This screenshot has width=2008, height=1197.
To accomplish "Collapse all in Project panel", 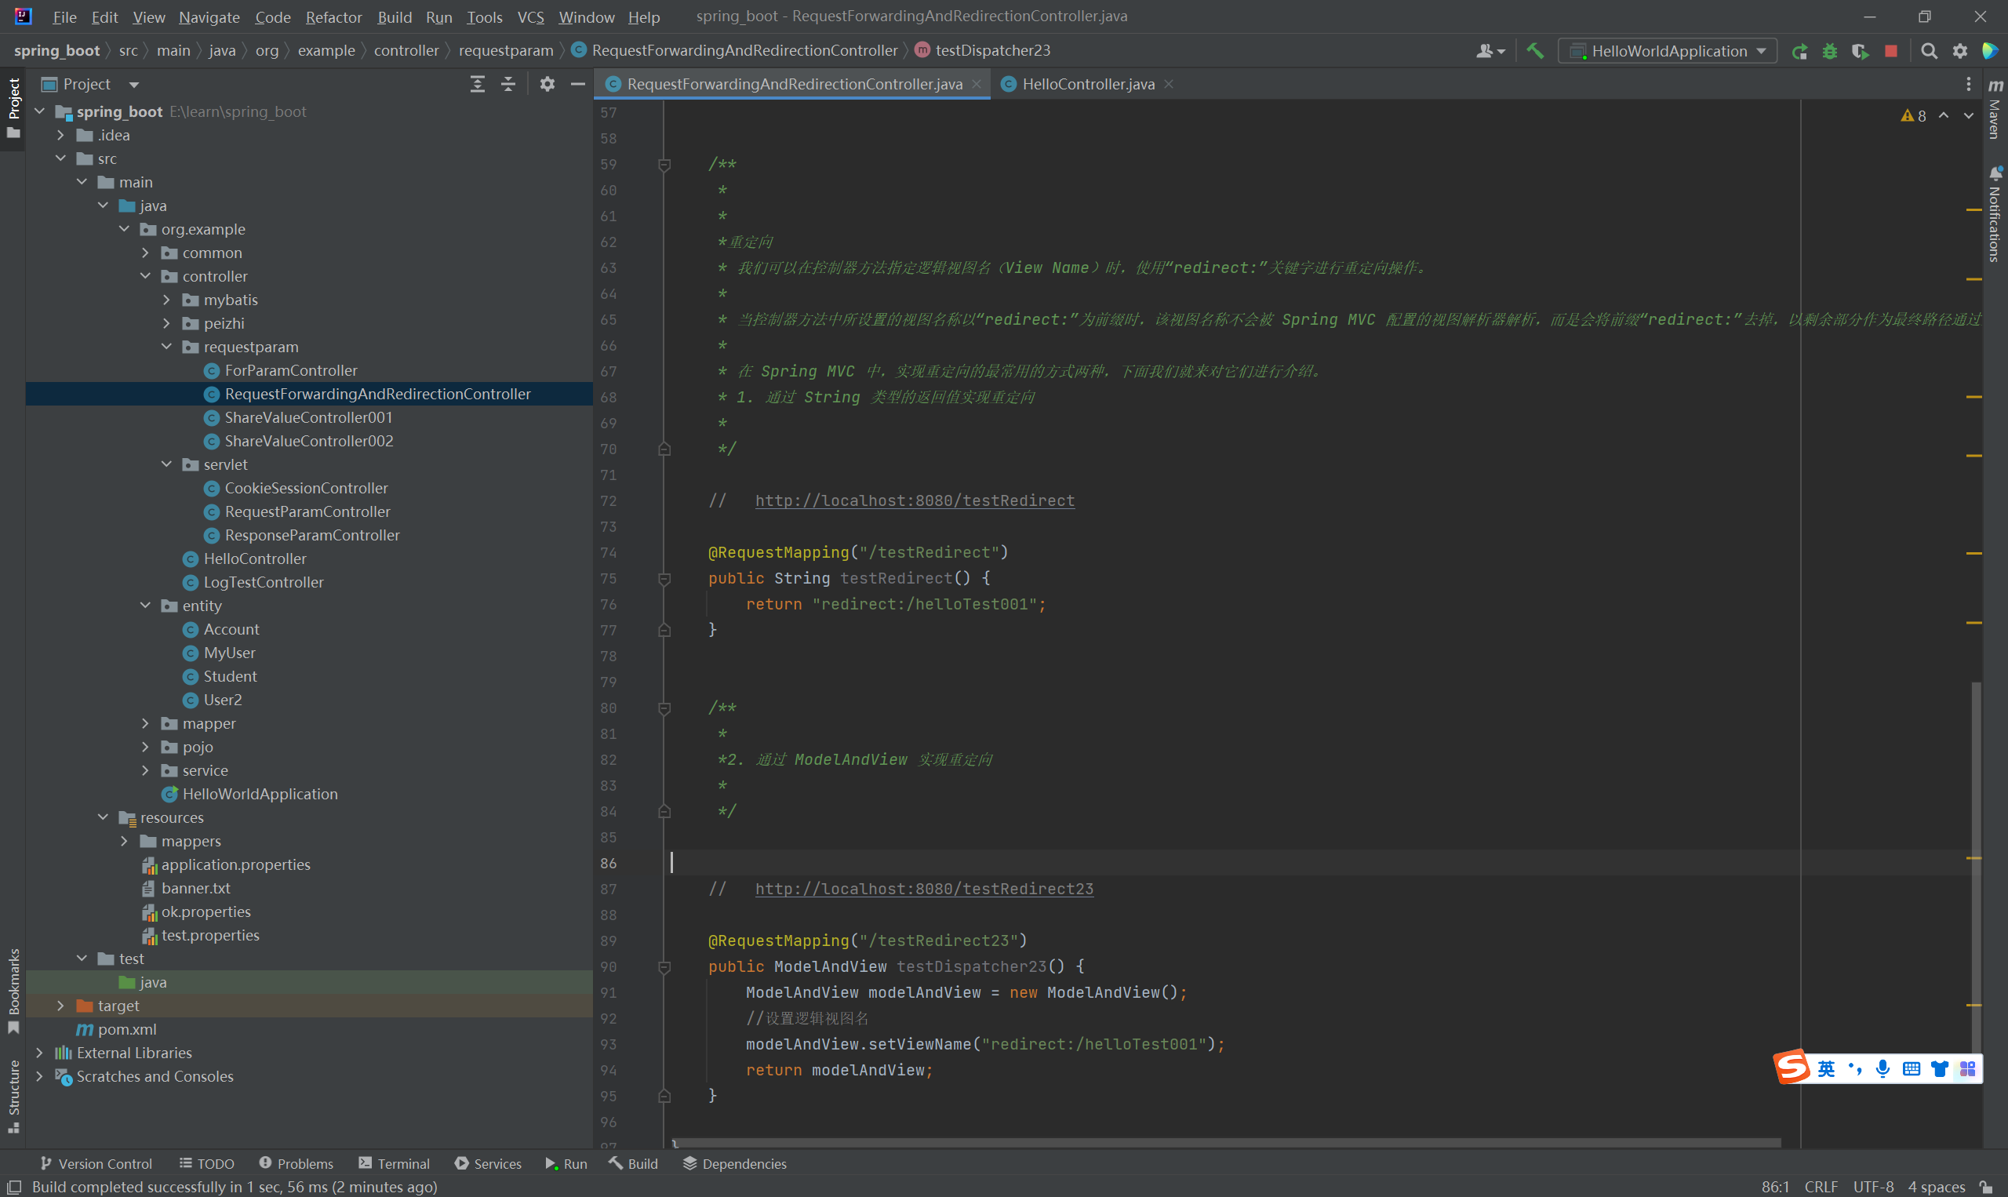I will point(508,84).
